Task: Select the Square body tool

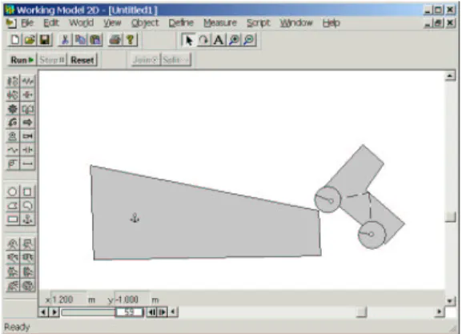Action: pyautogui.click(x=28, y=192)
